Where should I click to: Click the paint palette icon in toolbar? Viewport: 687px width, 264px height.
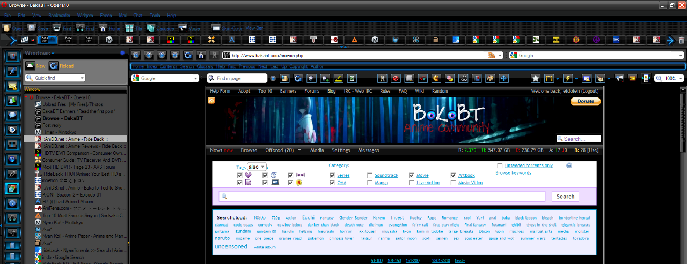[490, 78]
